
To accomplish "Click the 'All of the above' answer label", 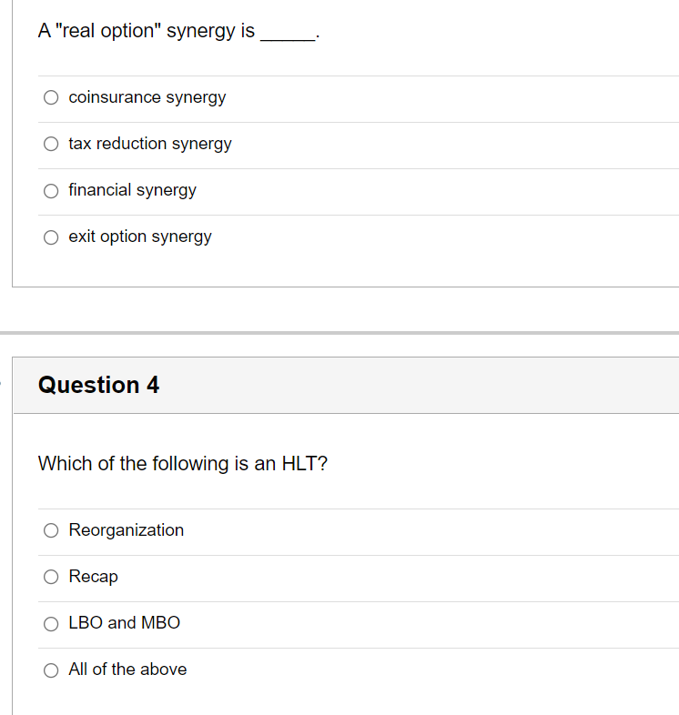I will coord(127,670).
